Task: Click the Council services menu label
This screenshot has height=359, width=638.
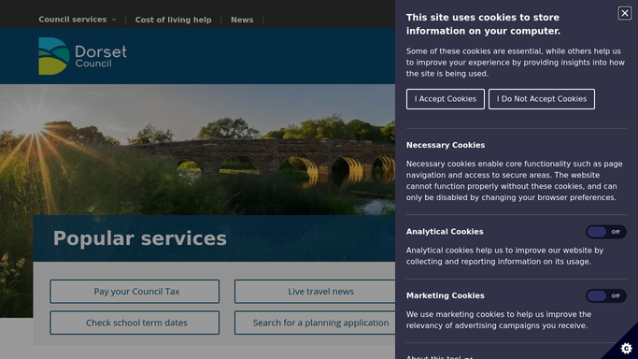Action: pos(73,20)
